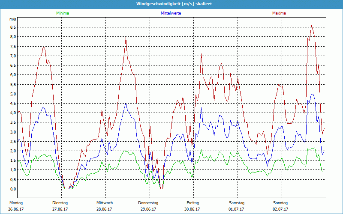Screen dimensions: 343x214
Task: Click the '0,0' y-axis value
Action: pyautogui.click(x=13, y=189)
